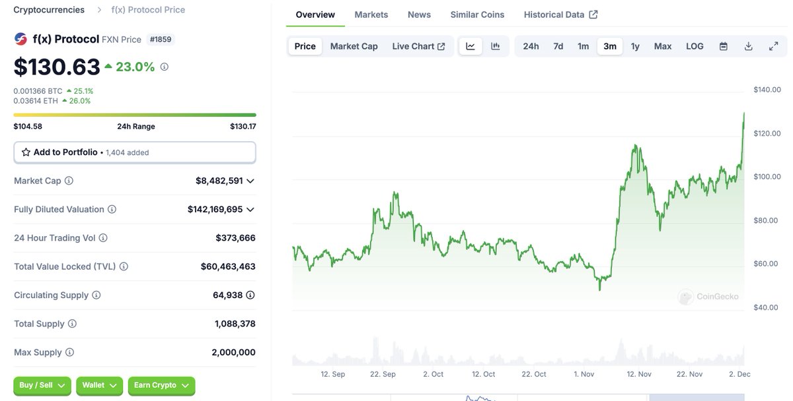Image resolution: width=793 pixels, height=401 pixels.
Task: Expand Fully Diluted Valuation chevron
Action: pos(250,209)
